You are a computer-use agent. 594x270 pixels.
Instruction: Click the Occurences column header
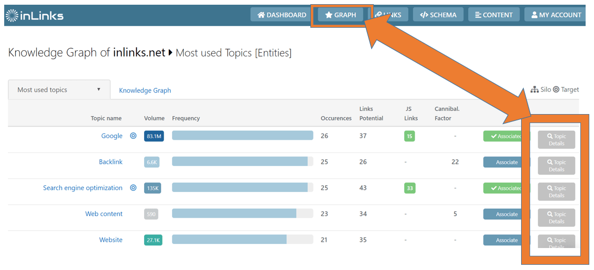click(x=336, y=118)
